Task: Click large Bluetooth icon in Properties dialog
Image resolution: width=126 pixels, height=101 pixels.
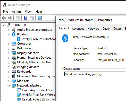Action: (65, 38)
